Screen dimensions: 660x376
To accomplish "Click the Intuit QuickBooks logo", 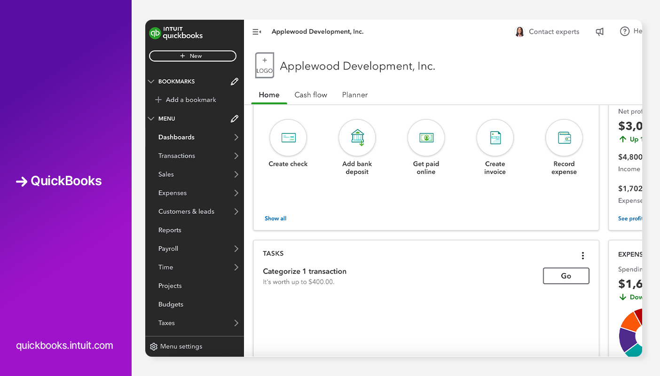I will point(176,33).
